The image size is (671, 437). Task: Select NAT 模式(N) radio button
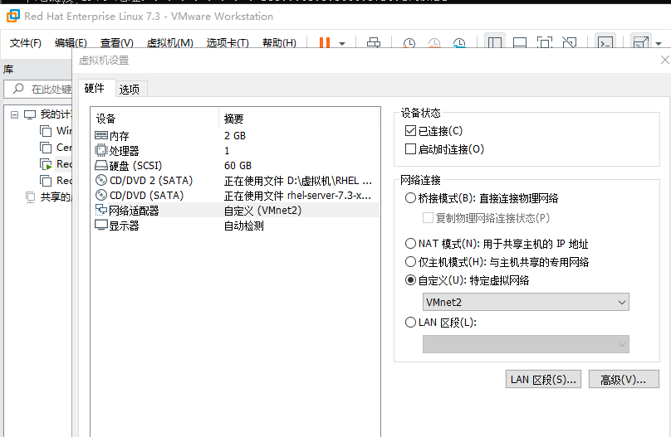click(x=410, y=244)
